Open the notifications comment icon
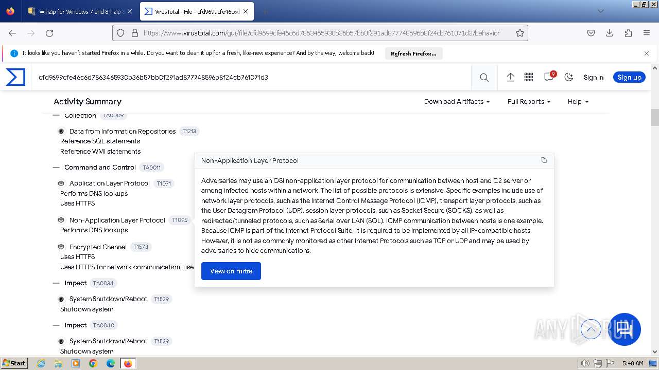659x370 pixels. [549, 77]
